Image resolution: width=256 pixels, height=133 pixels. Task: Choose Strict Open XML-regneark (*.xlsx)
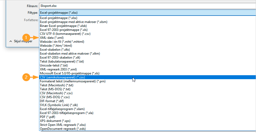click(x=148, y=125)
